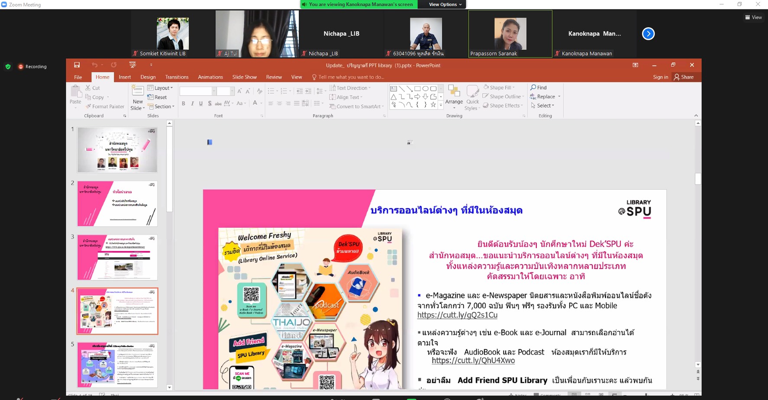The height and width of the screenshot is (400, 768).
Task: Reset the slide layout
Action: [x=157, y=97]
